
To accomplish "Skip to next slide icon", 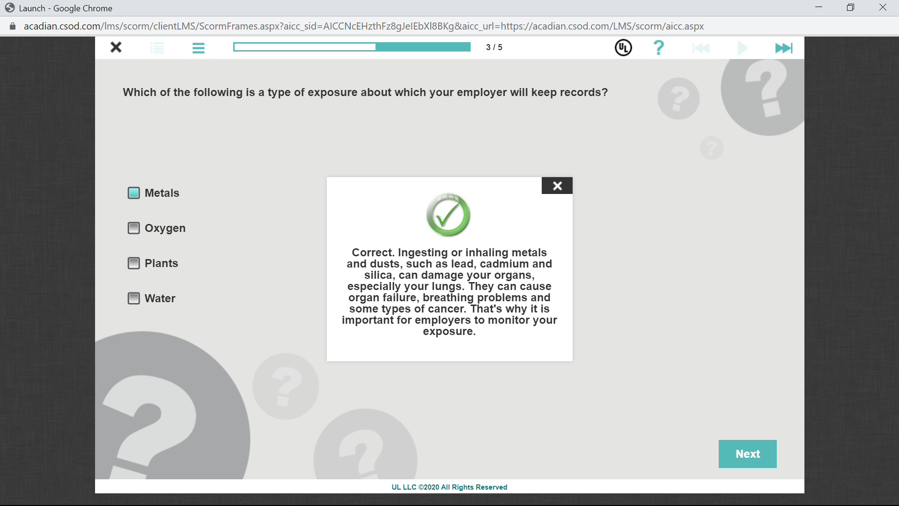I will click(x=784, y=48).
